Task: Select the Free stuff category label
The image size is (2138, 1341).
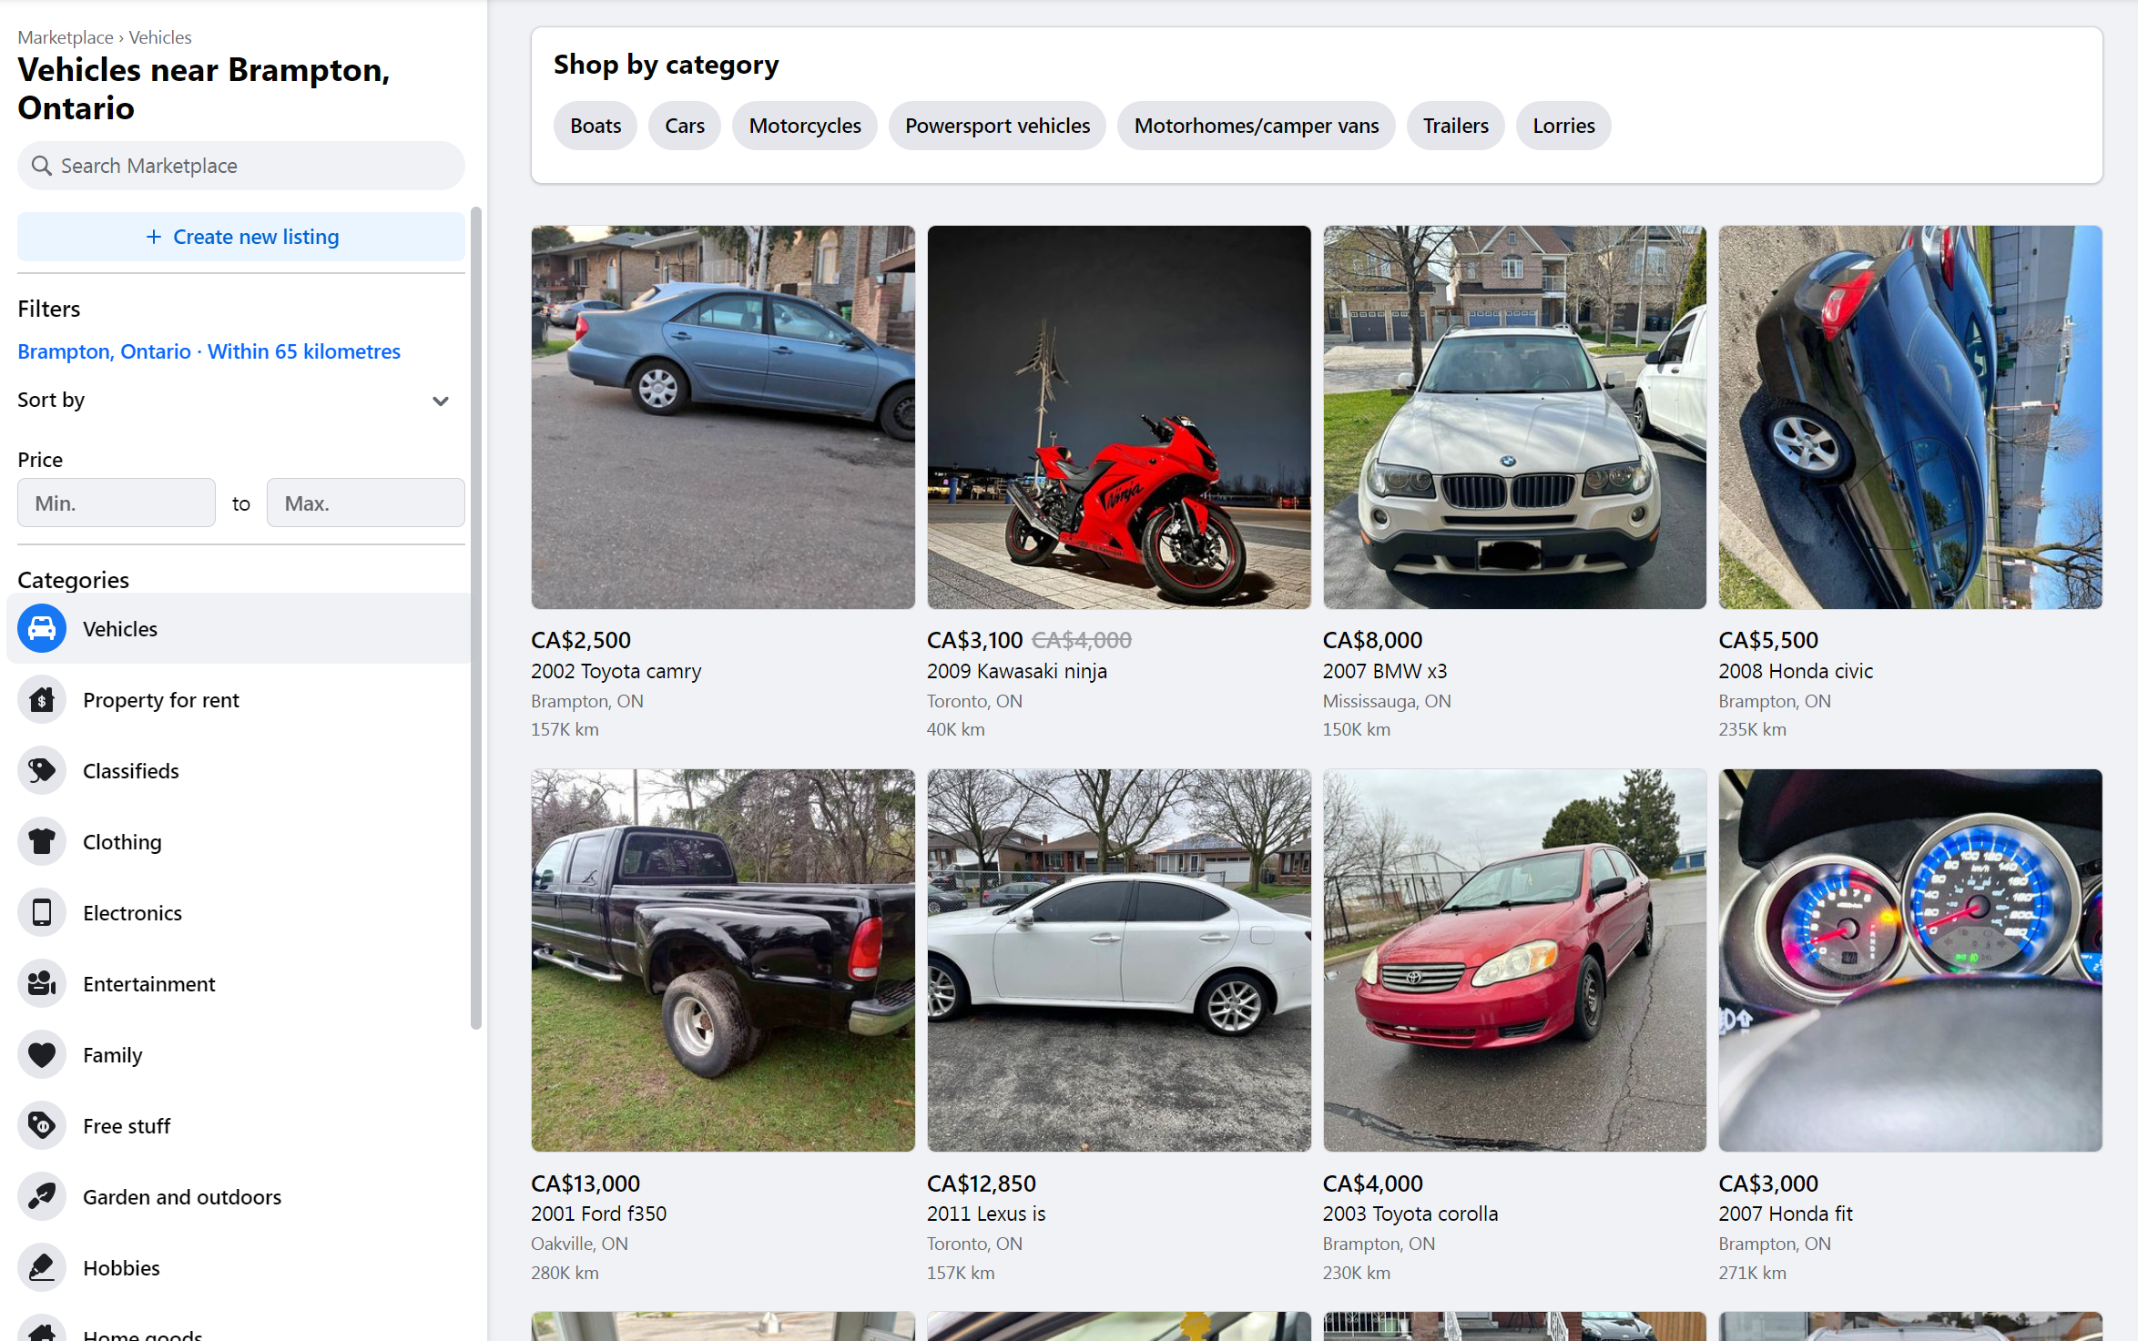Action: (127, 1126)
